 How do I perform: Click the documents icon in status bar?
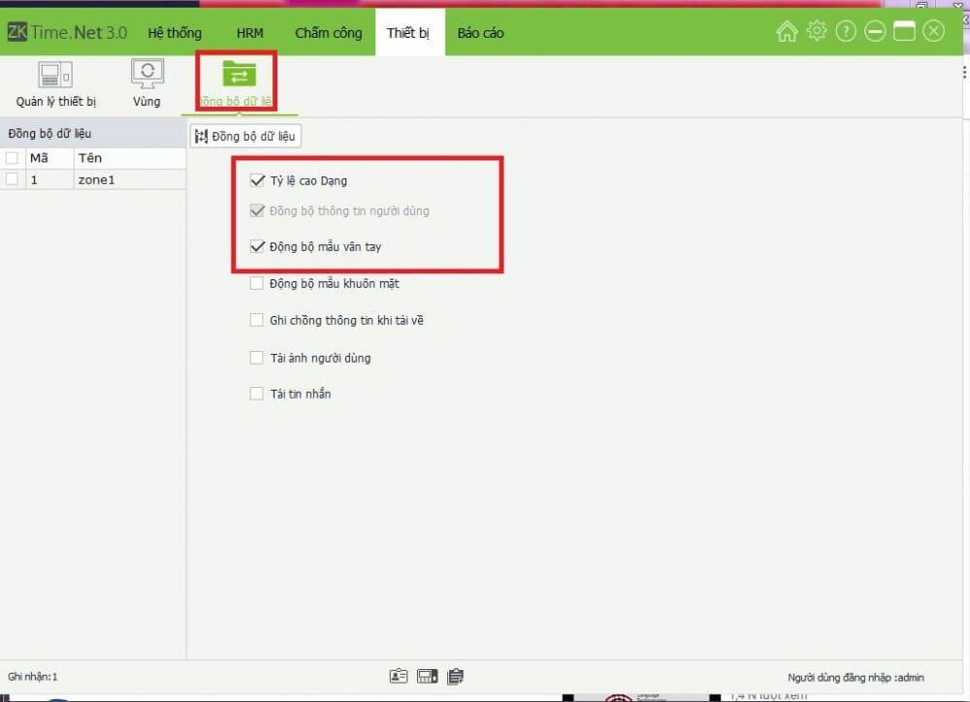coord(455,676)
